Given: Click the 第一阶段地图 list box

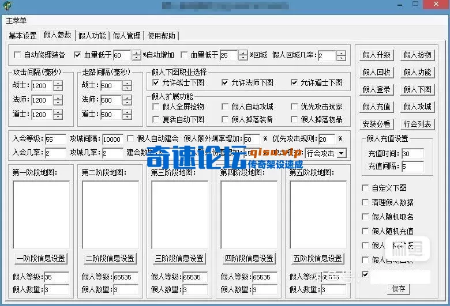Looking at the screenshot, I should pos(42,215).
